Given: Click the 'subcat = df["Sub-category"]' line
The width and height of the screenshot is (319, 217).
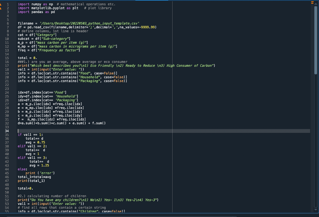Looking at the screenshot, I should point(44,39).
